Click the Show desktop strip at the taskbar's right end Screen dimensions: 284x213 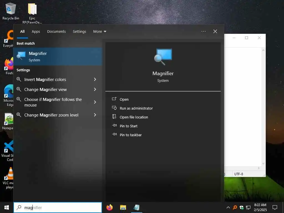pos(283,207)
